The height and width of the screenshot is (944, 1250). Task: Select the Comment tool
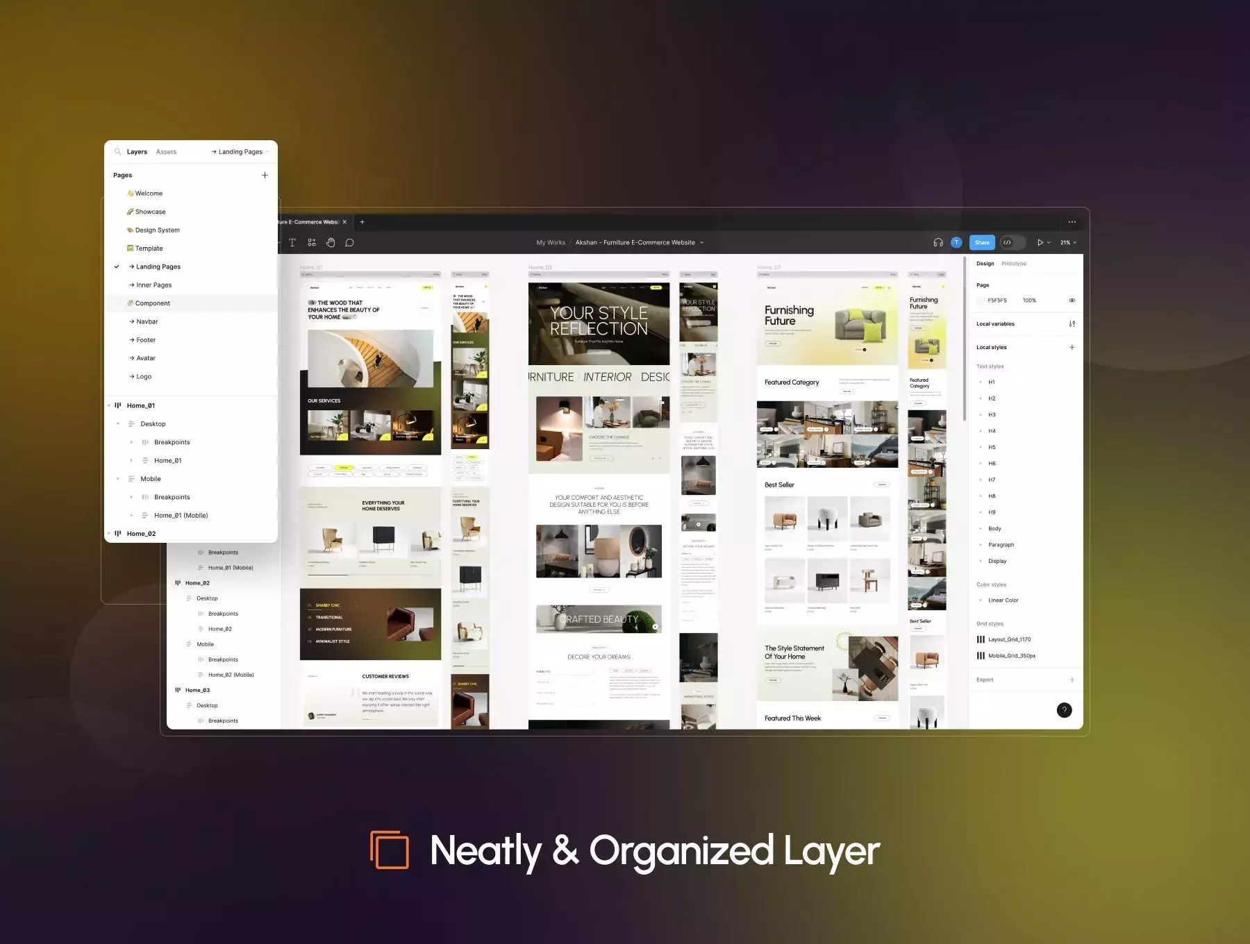tap(350, 242)
